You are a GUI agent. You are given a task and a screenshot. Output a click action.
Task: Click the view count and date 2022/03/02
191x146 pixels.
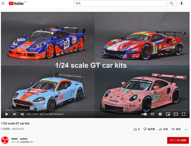(x=13, y=129)
